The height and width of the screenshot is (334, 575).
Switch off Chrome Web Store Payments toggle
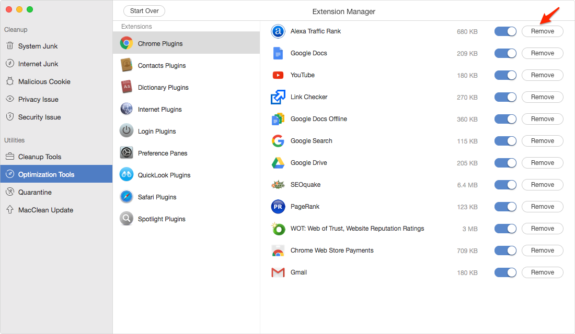pyautogui.click(x=505, y=250)
